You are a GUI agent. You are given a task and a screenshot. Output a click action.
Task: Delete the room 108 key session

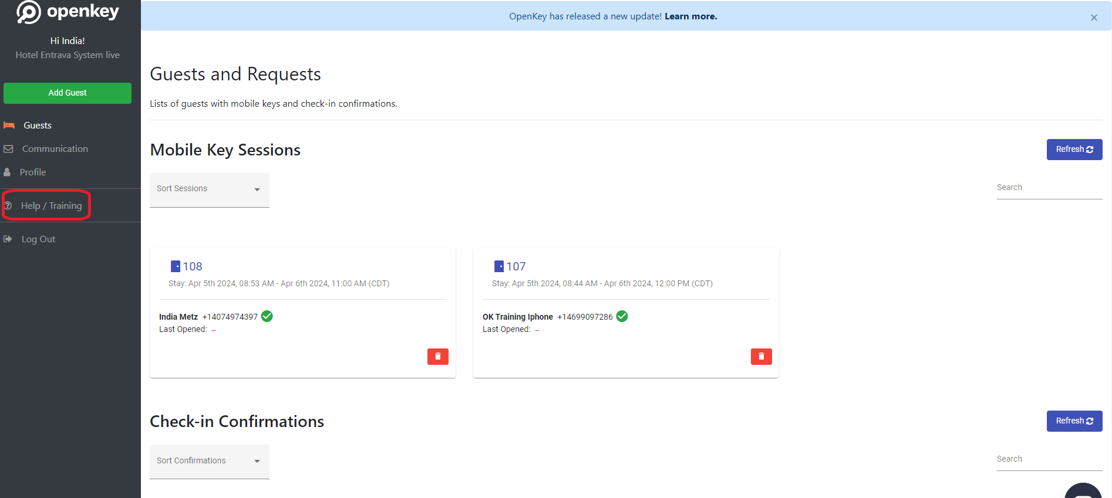(x=438, y=357)
